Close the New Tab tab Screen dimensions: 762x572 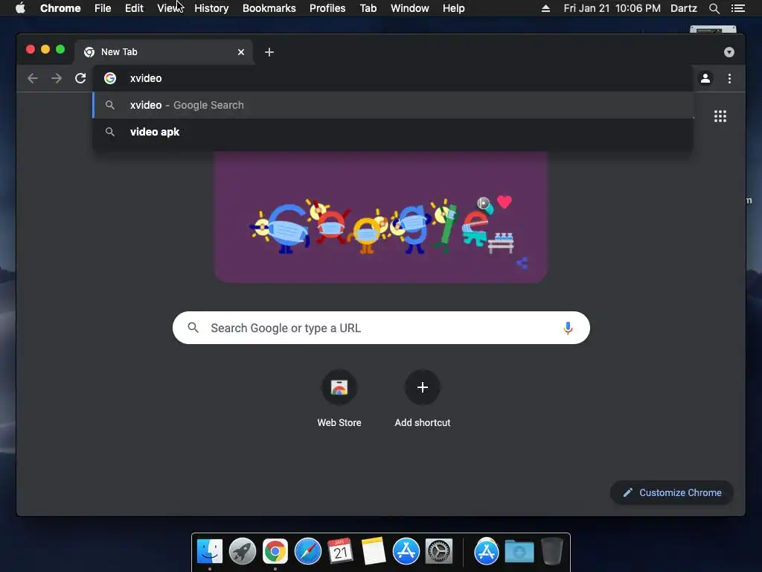[x=241, y=52]
